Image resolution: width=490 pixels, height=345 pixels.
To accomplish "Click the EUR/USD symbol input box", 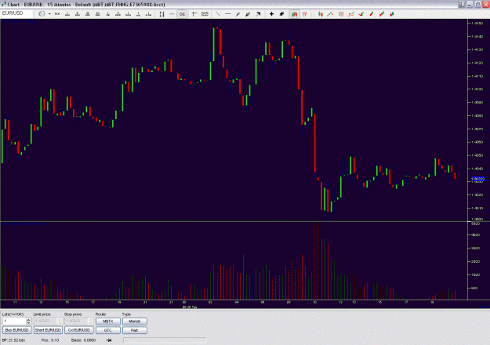I will click(16, 13).
